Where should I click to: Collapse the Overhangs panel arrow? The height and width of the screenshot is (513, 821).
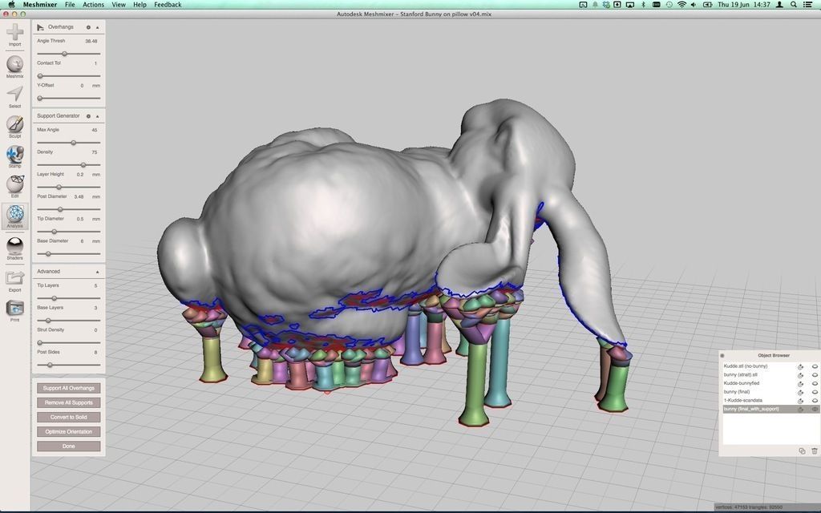click(x=97, y=27)
